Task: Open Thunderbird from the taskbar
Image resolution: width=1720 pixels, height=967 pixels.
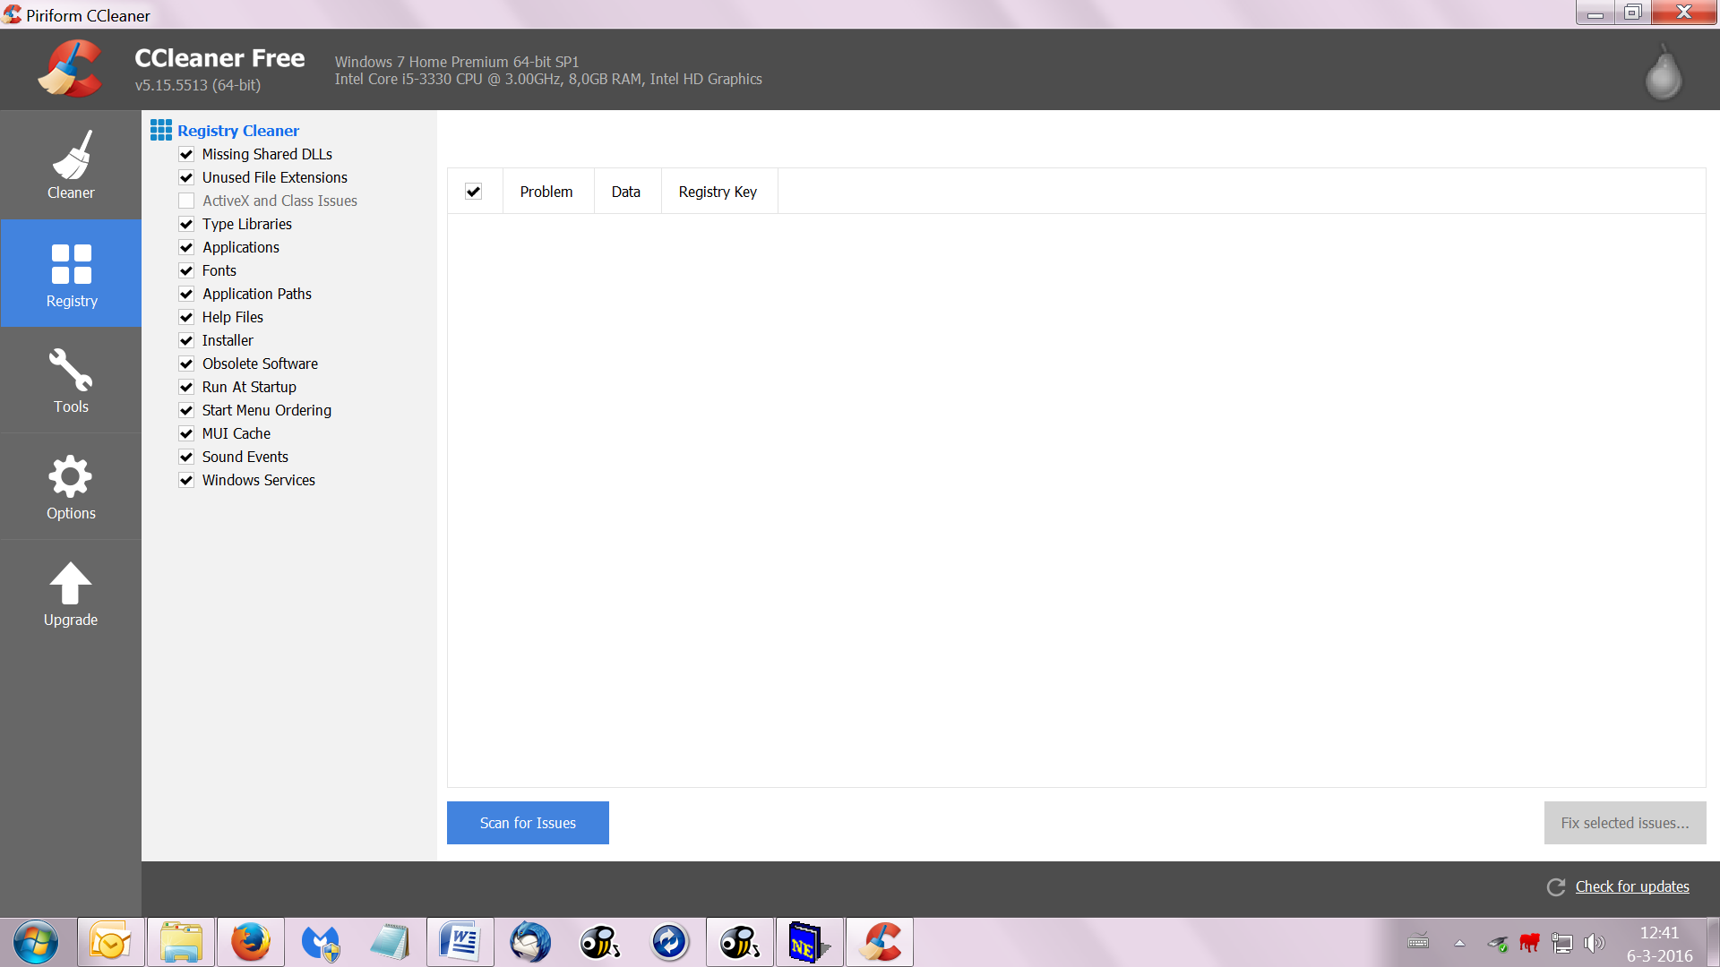Action: point(530,942)
